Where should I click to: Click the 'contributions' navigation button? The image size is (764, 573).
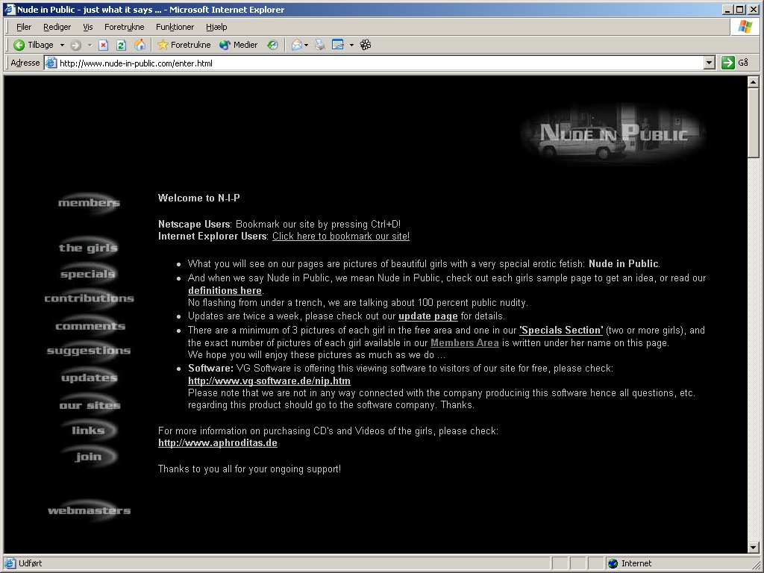coord(90,298)
